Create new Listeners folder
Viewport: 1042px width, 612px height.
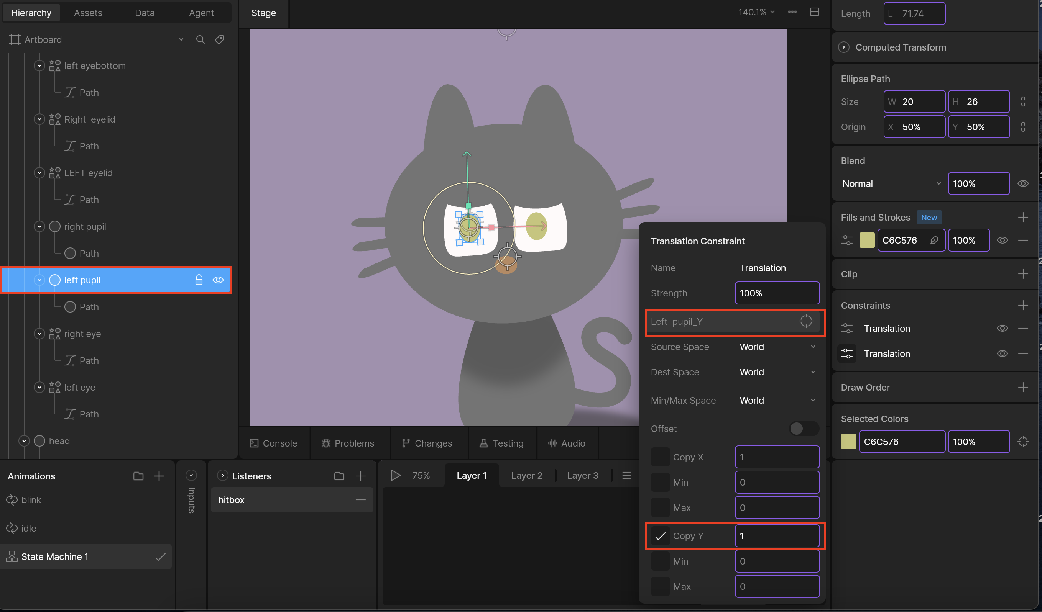click(339, 476)
